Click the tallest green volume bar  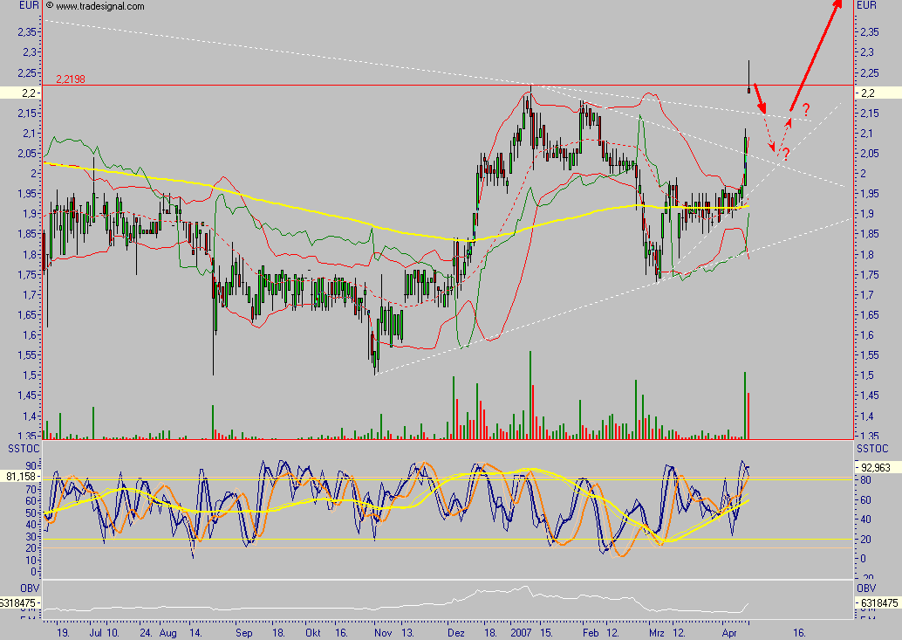point(530,395)
